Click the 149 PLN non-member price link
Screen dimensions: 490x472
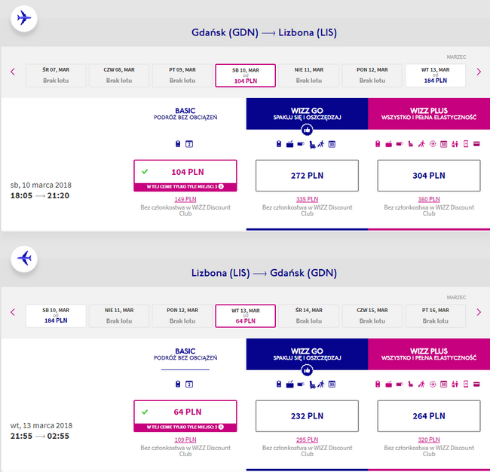coord(185,199)
